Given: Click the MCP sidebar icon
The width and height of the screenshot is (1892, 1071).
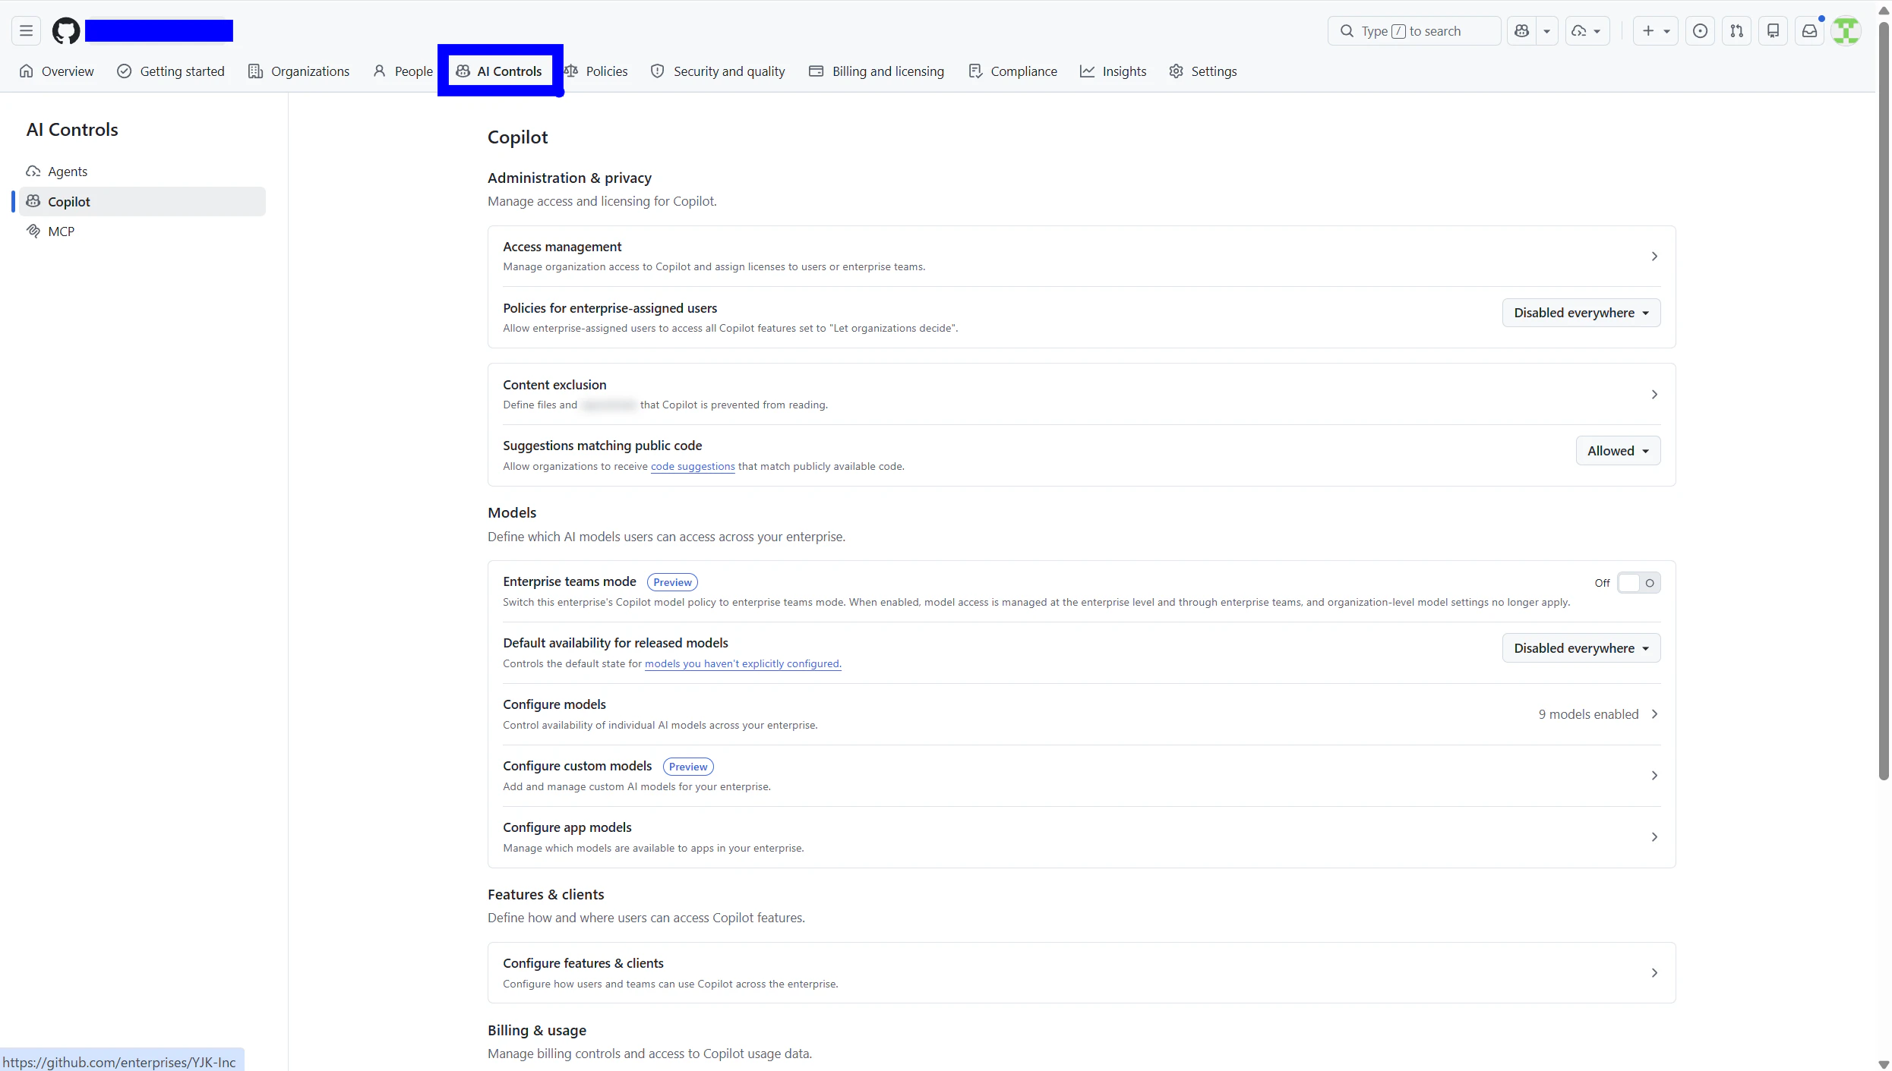Looking at the screenshot, I should [33, 232].
